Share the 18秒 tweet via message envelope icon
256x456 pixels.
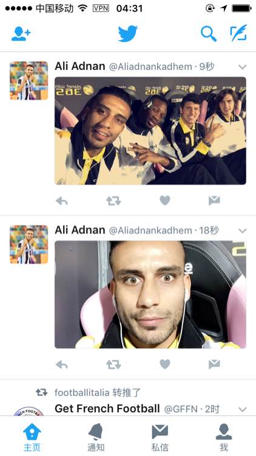214,364
